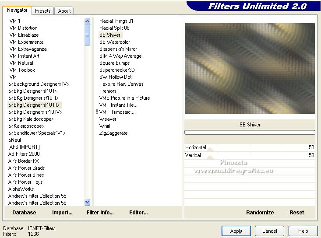
Task: Click the Apply button
Action: point(236,231)
